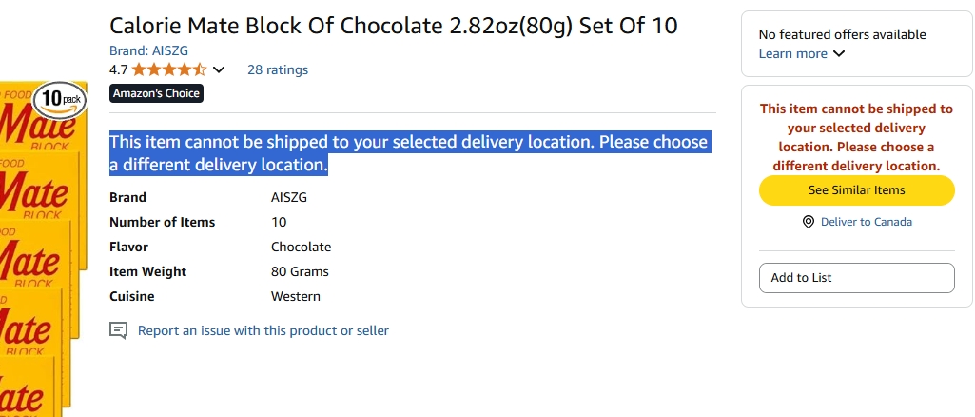Click the 10 pack badge on image
The width and height of the screenshot is (975, 417).
[x=60, y=99]
